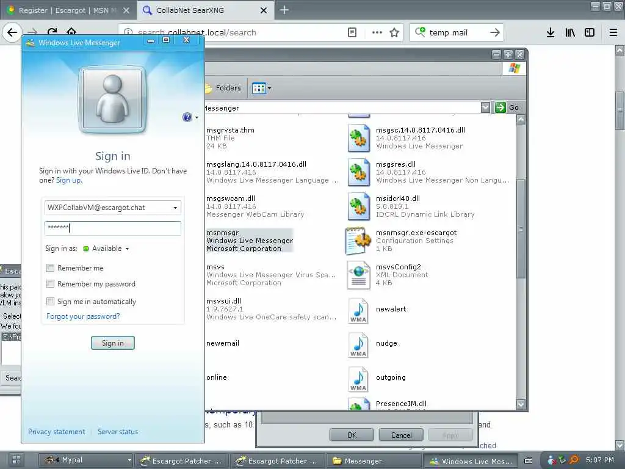This screenshot has width=625, height=469.
Task: Enable the Remember me checkbox
Action: pos(50,267)
